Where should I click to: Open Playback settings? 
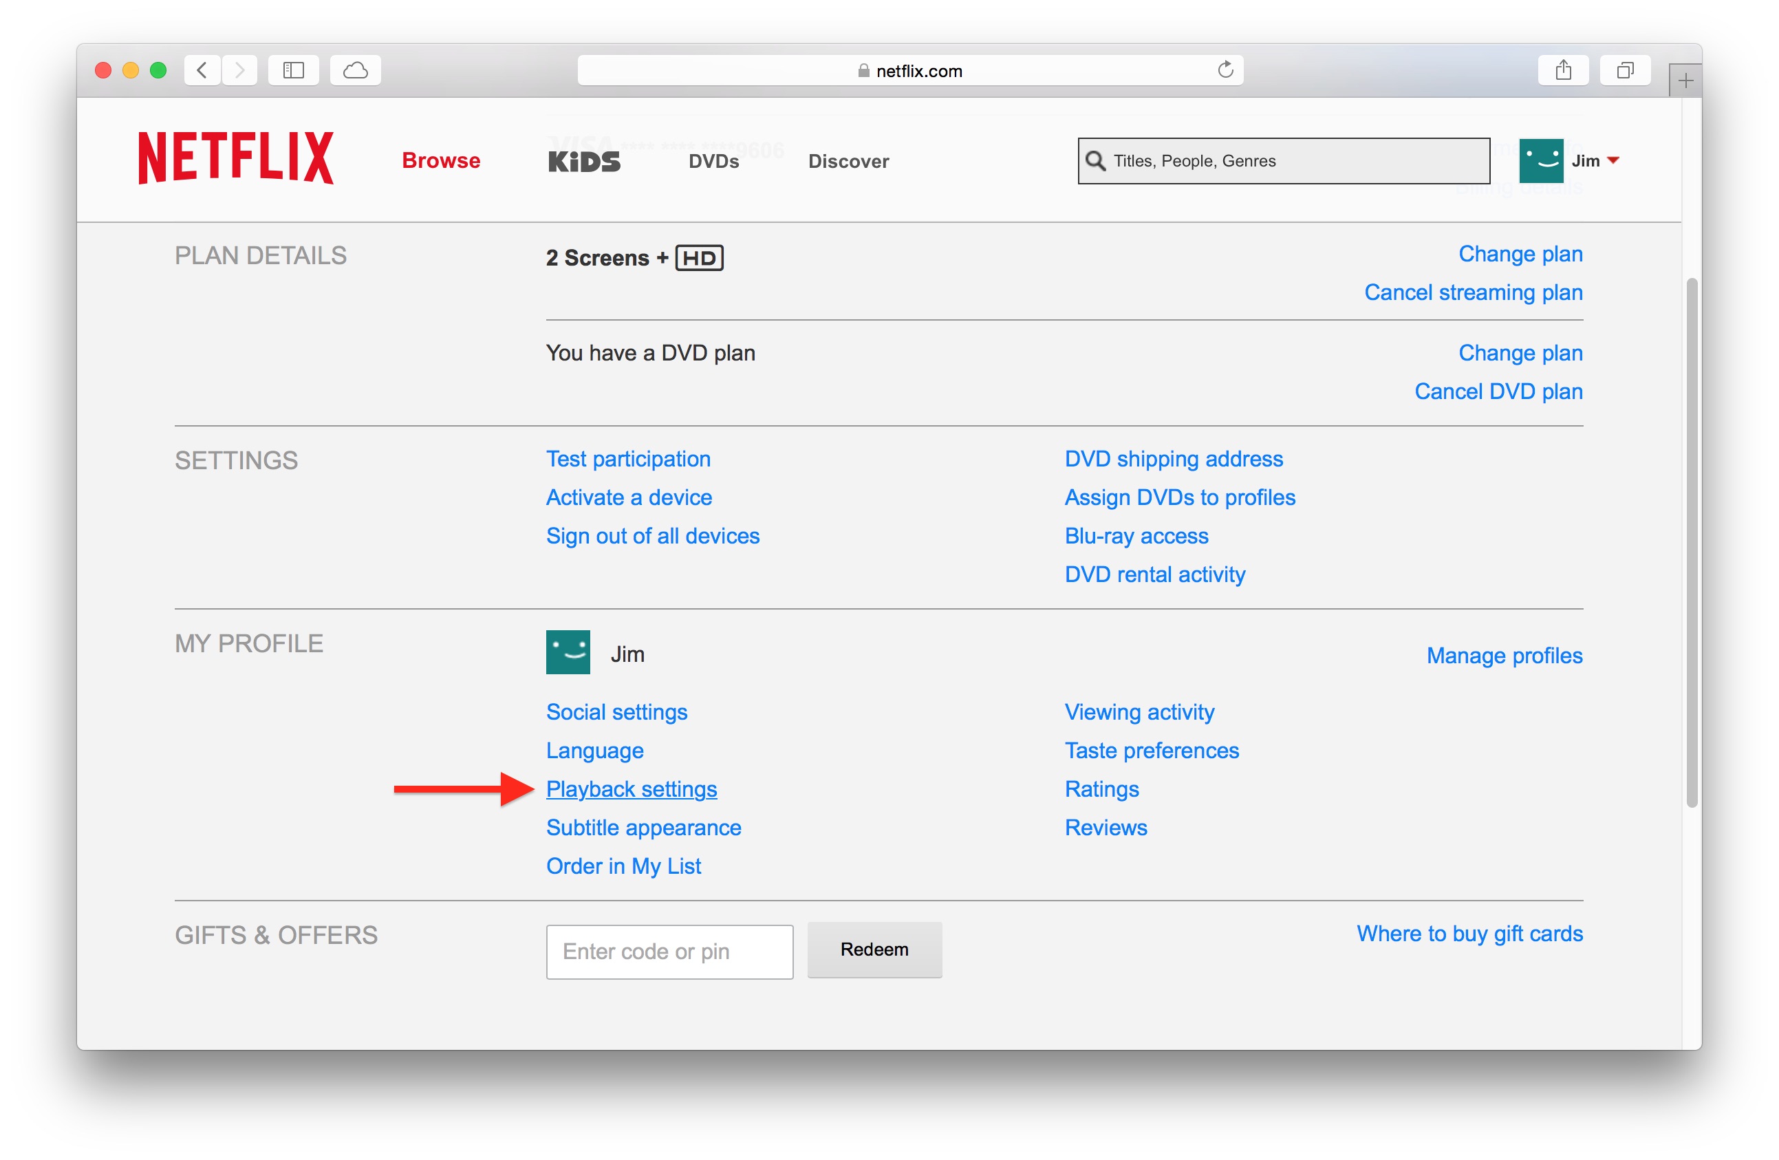pyautogui.click(x=632, y=788)
